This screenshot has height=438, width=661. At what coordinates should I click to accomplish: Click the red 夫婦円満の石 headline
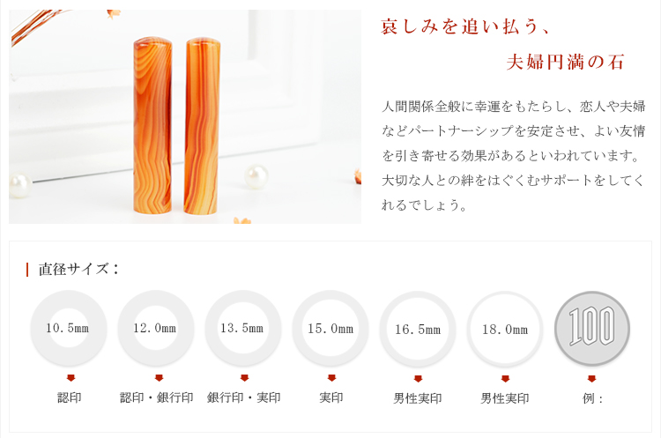tap(565, 62)
